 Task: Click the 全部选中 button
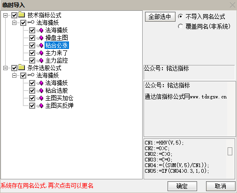coord(160,16)
